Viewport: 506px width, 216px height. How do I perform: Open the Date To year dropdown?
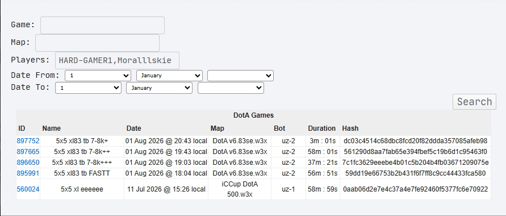click(231, 88)
